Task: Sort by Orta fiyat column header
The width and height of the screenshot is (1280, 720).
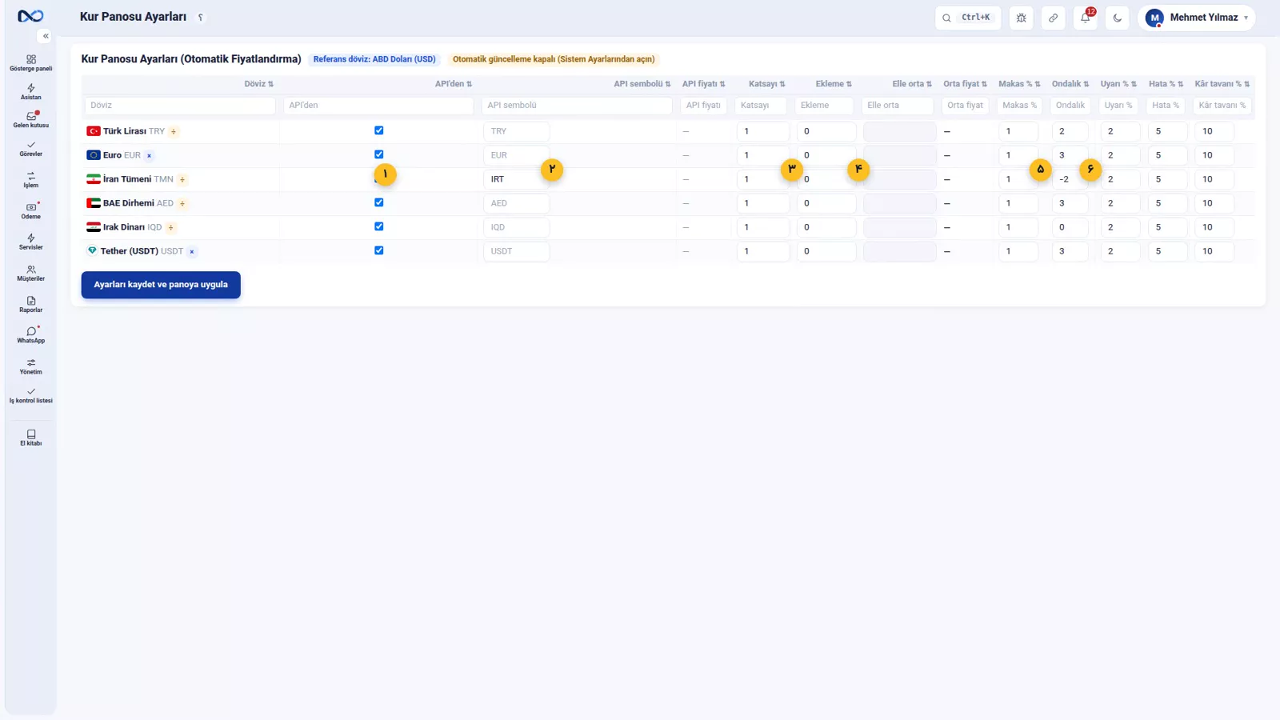Action: 965,84
